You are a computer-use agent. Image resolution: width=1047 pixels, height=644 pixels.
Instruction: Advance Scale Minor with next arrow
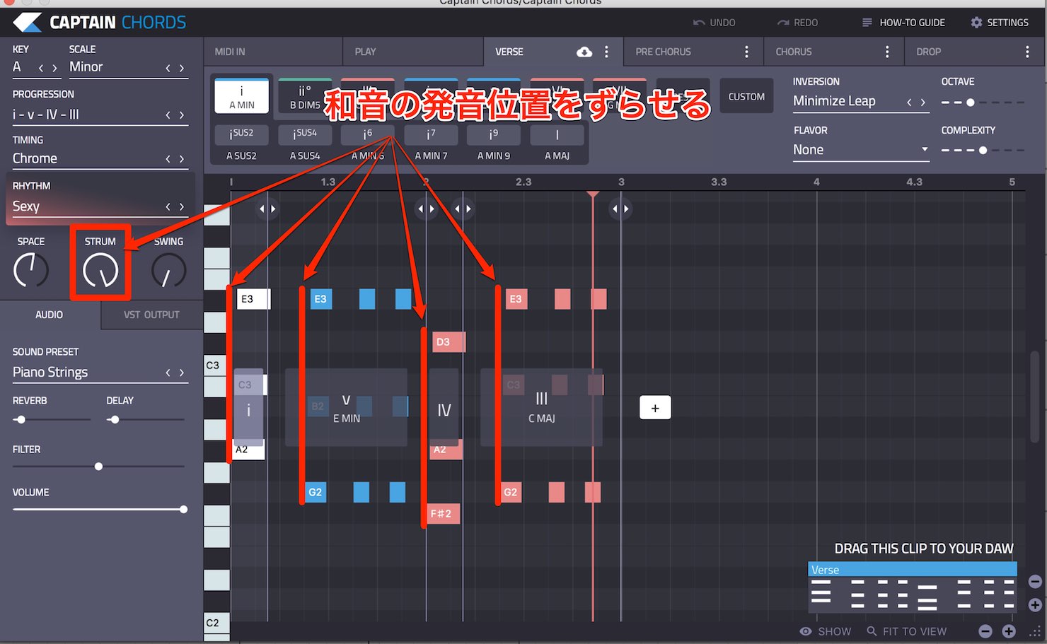182,68
